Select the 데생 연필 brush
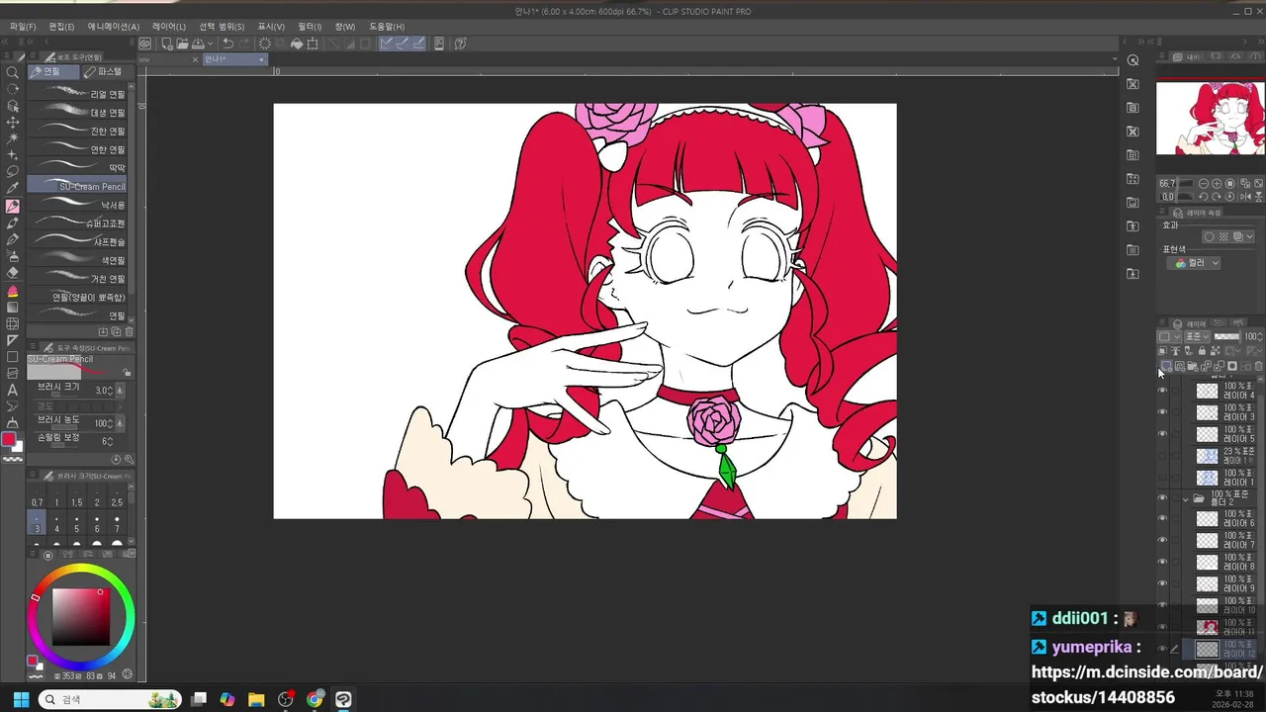Image resolution: width=1266 pixels, height=712 pixels. pyautogui.click(x=79, y=113)
